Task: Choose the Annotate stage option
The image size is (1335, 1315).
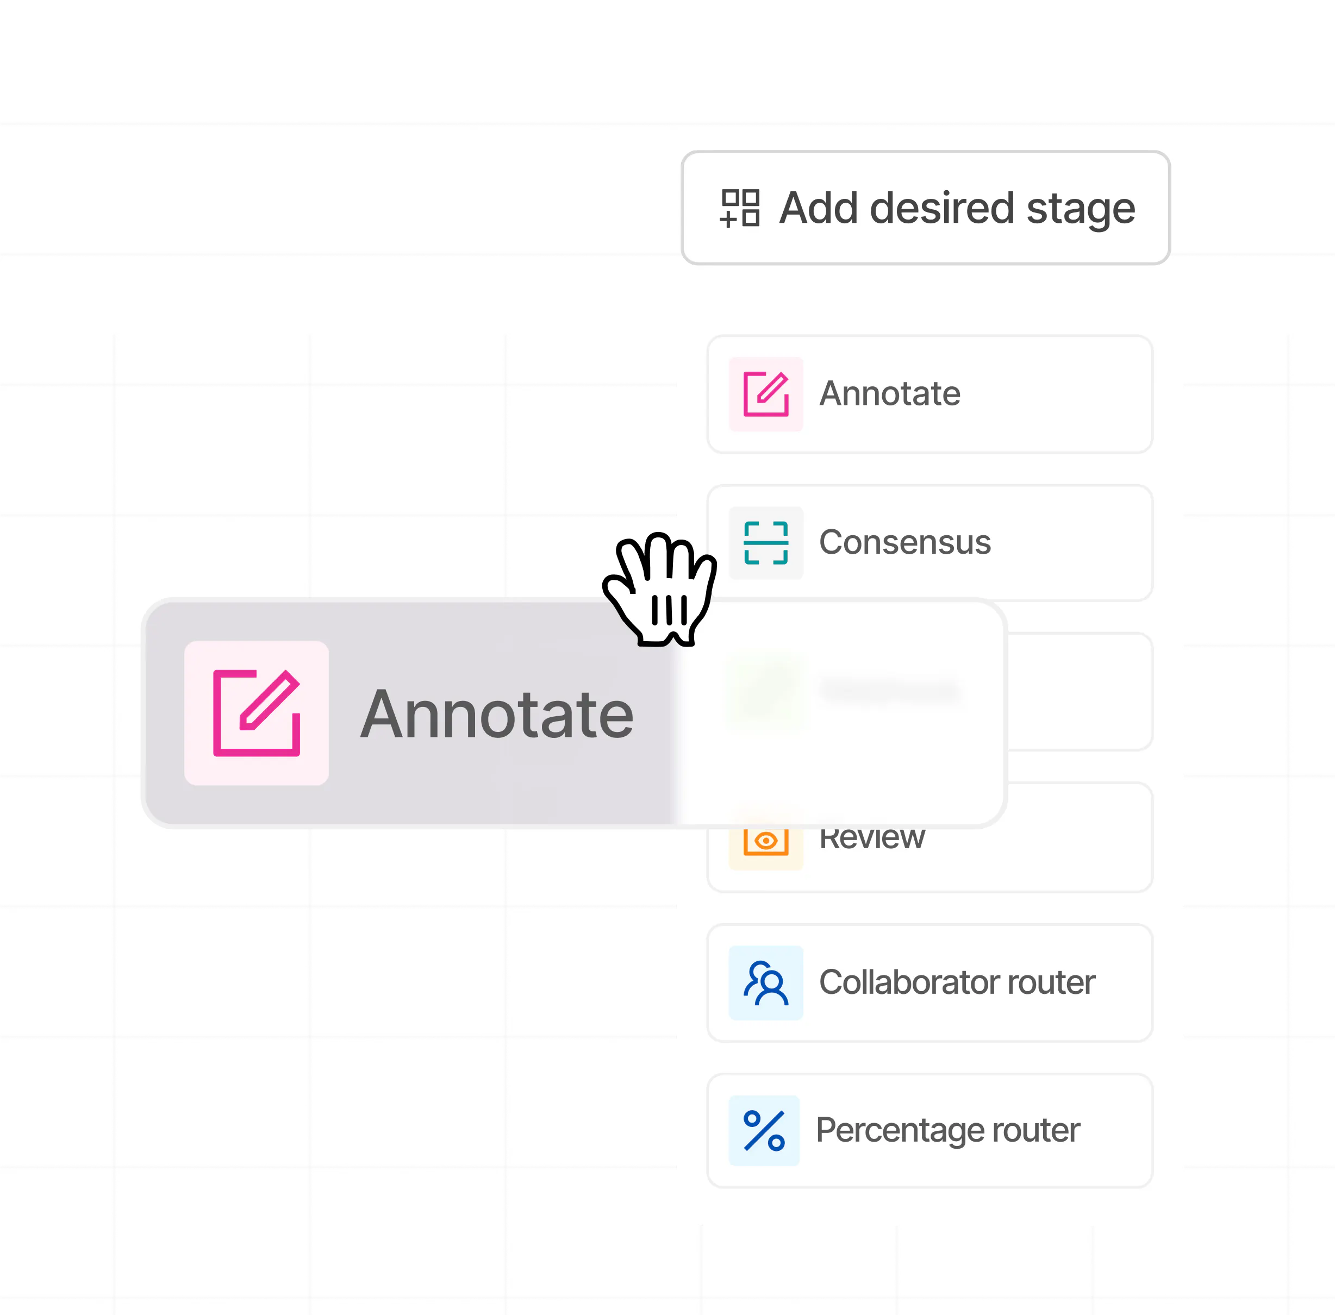Action: coord(929,393)
